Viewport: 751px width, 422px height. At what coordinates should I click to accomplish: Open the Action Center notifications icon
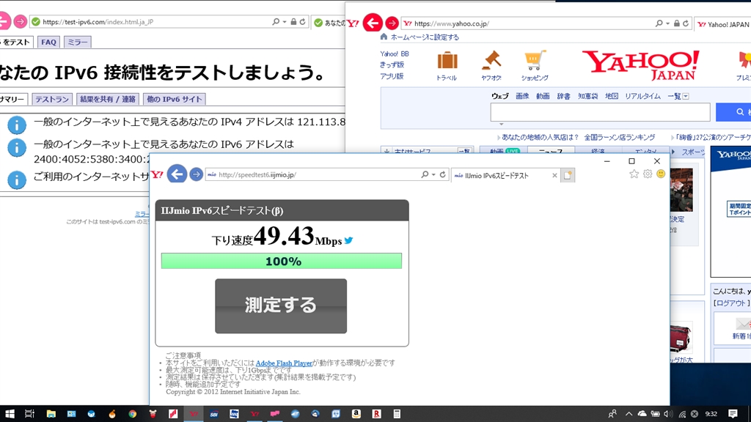tap(733, 414)
